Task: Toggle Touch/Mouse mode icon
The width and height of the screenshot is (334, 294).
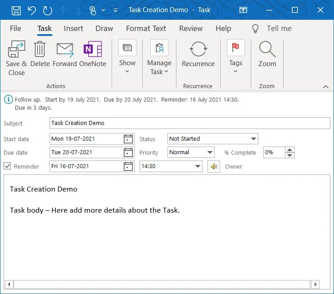Action: pos(93,10)
